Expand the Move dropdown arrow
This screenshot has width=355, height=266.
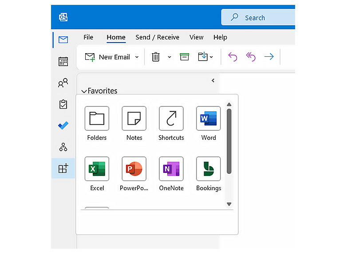(x=211, y=57)
